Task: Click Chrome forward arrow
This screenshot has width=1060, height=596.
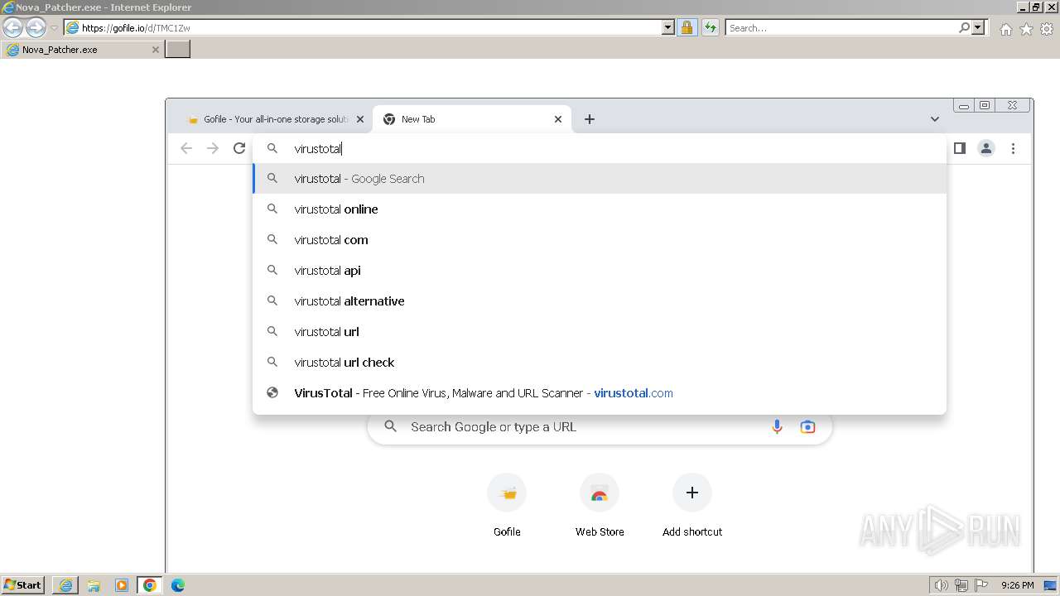Action: (x=213, y=148)
